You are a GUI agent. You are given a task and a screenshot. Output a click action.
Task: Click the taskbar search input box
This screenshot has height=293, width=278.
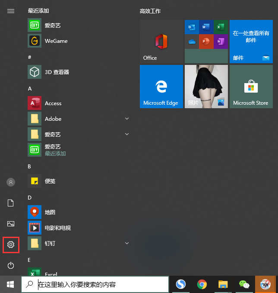[x=95, y=284]
